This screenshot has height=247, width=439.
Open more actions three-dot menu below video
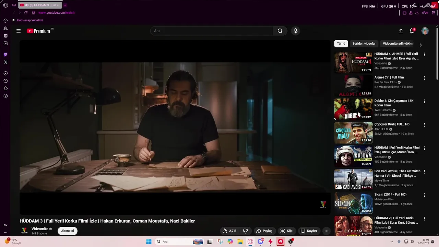click(326, 231)
